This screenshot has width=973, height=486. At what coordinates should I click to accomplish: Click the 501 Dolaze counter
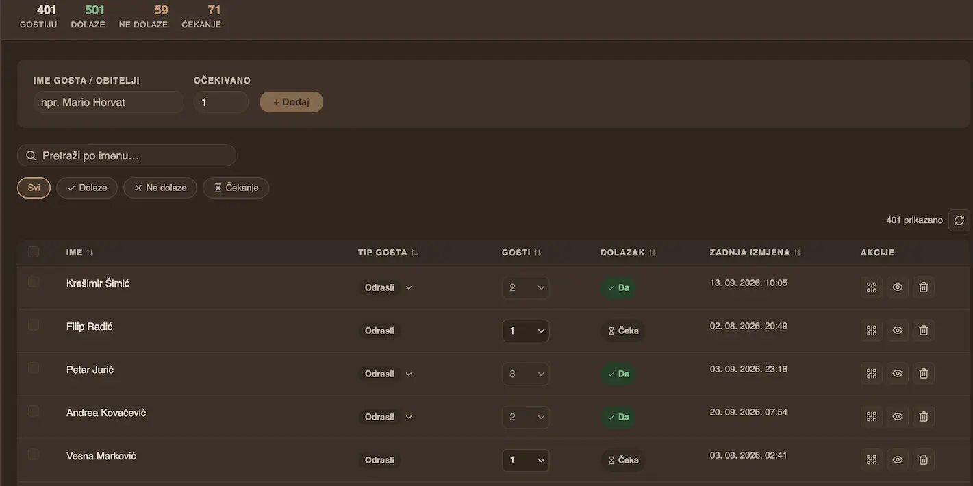pos(88,16)
